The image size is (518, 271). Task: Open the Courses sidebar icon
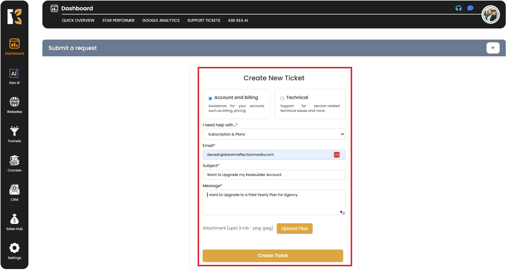click(14, 161)
